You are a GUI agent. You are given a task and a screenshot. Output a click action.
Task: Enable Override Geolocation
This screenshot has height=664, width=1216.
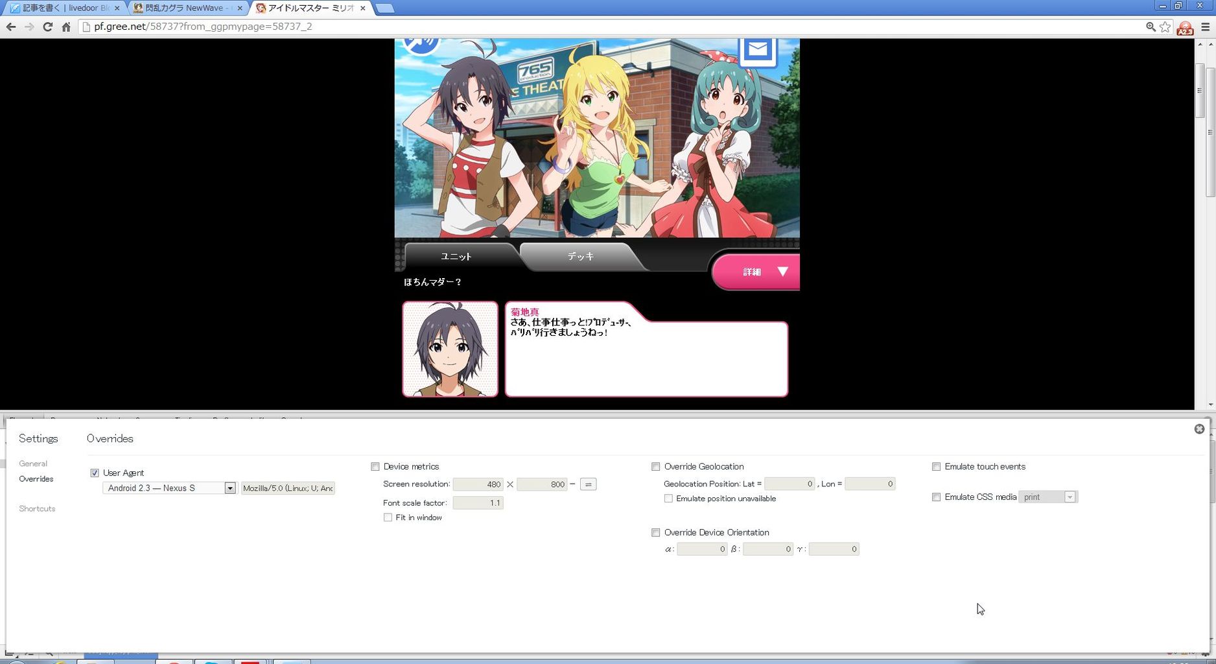656,467
